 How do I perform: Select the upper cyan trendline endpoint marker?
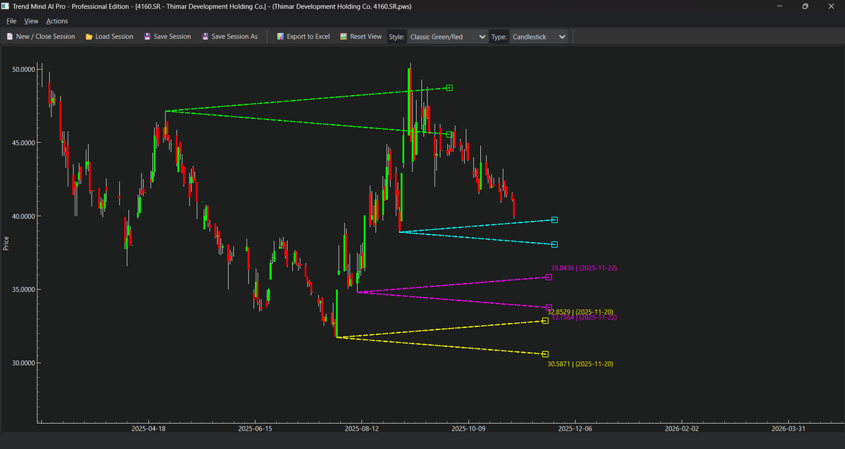point(555,220)
